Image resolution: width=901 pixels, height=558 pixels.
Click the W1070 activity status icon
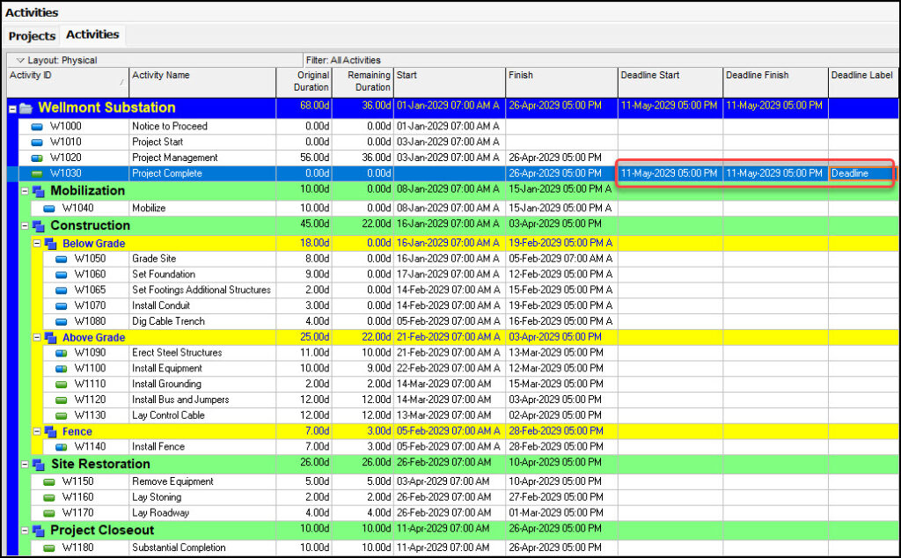[x=62, y=305]
